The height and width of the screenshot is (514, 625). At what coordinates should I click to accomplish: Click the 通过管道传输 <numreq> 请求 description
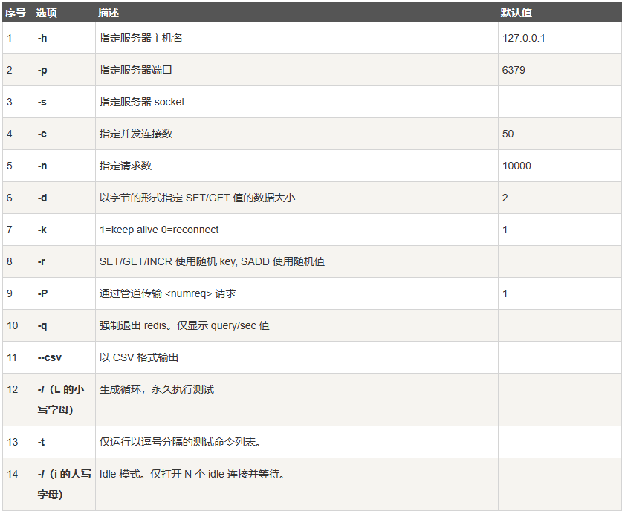coord(167,293)
